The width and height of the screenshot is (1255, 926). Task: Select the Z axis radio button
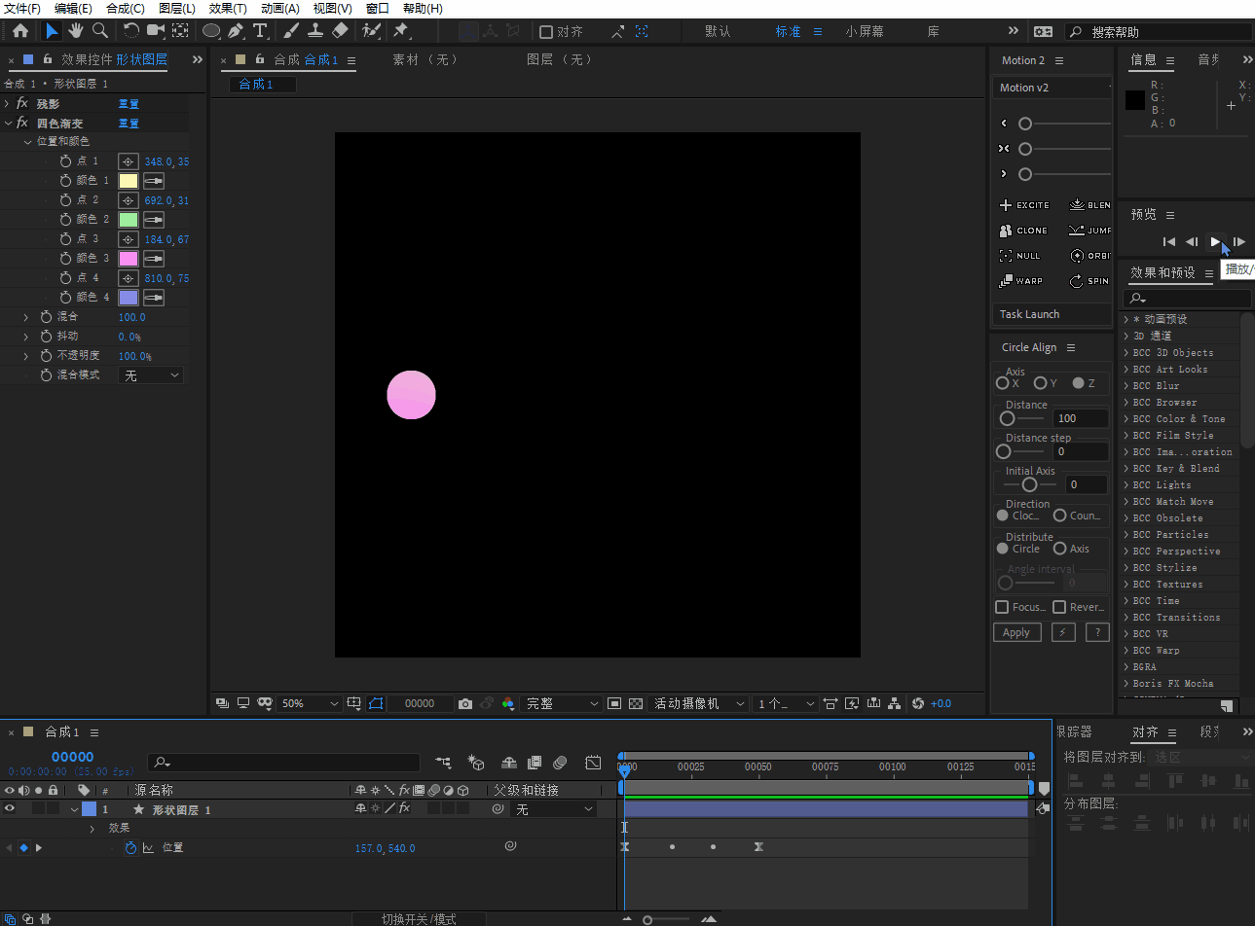coord(1078,383)
